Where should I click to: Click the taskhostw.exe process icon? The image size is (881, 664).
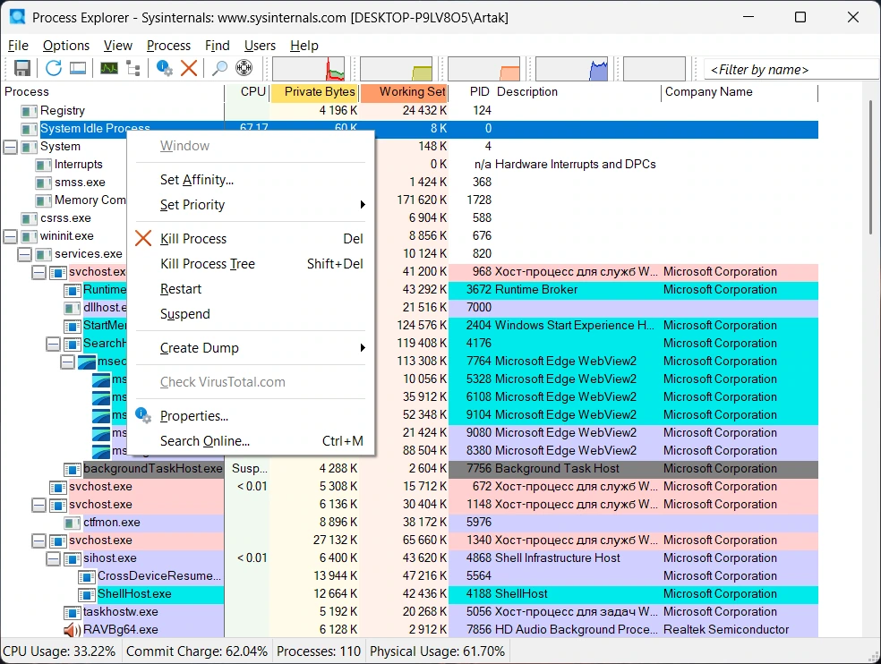tap(72, 612)
